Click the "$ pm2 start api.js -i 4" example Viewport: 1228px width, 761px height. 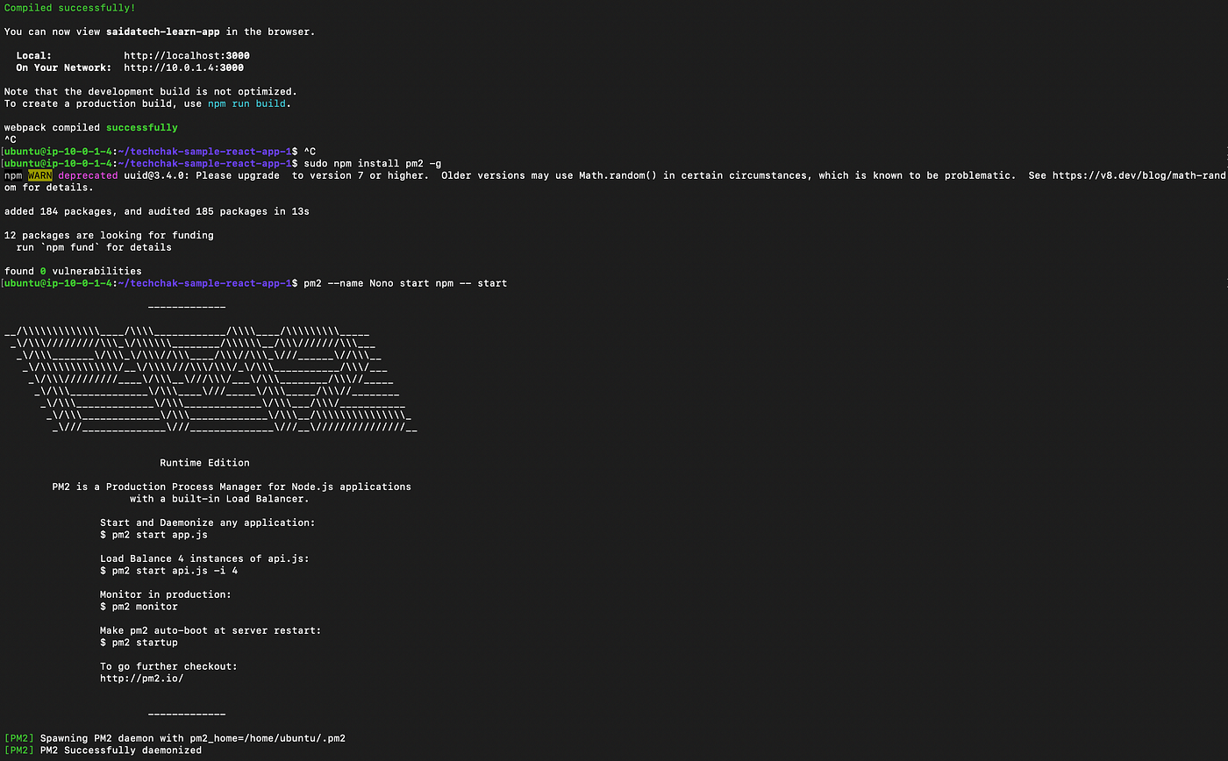coord(168,571)
